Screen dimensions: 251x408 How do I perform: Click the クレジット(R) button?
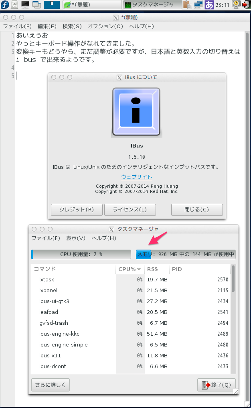click(77, 210)
